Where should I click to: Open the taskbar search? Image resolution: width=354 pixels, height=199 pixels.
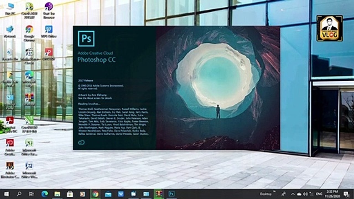[19, 194]
